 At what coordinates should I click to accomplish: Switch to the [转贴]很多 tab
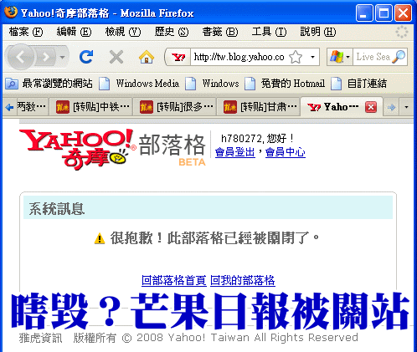[174, 107]
